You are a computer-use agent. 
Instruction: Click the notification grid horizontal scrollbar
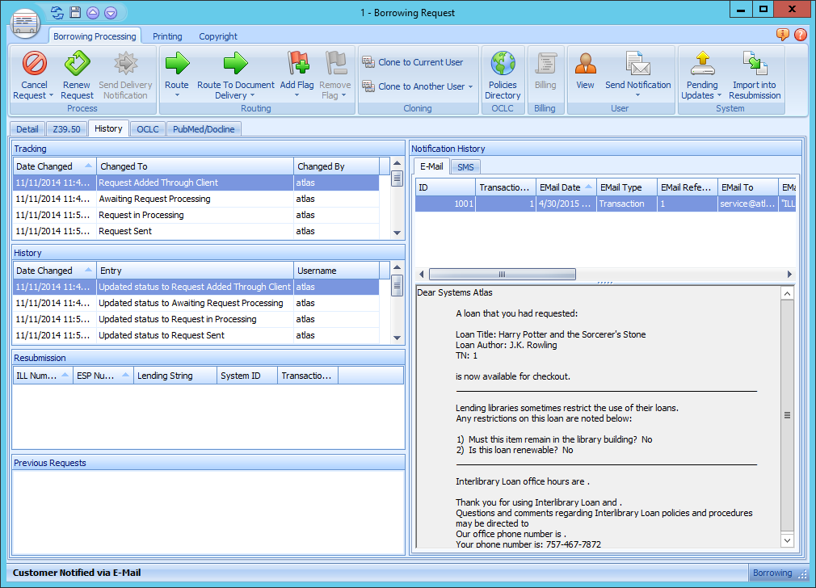[503, 275]
